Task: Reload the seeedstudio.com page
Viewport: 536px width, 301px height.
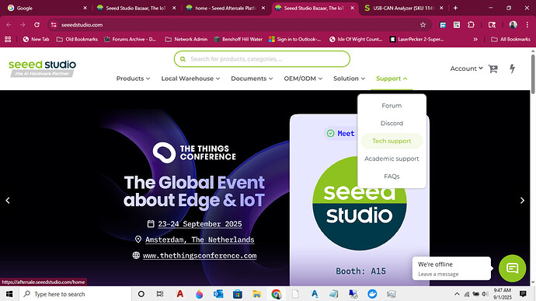Action: [37, 25]
